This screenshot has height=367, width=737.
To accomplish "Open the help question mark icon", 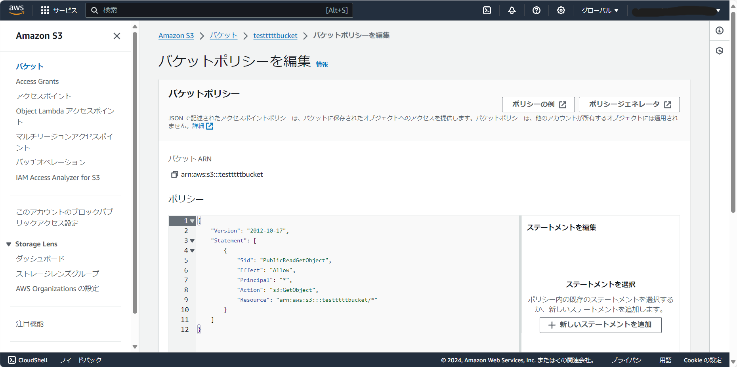I will click(537, 10).
